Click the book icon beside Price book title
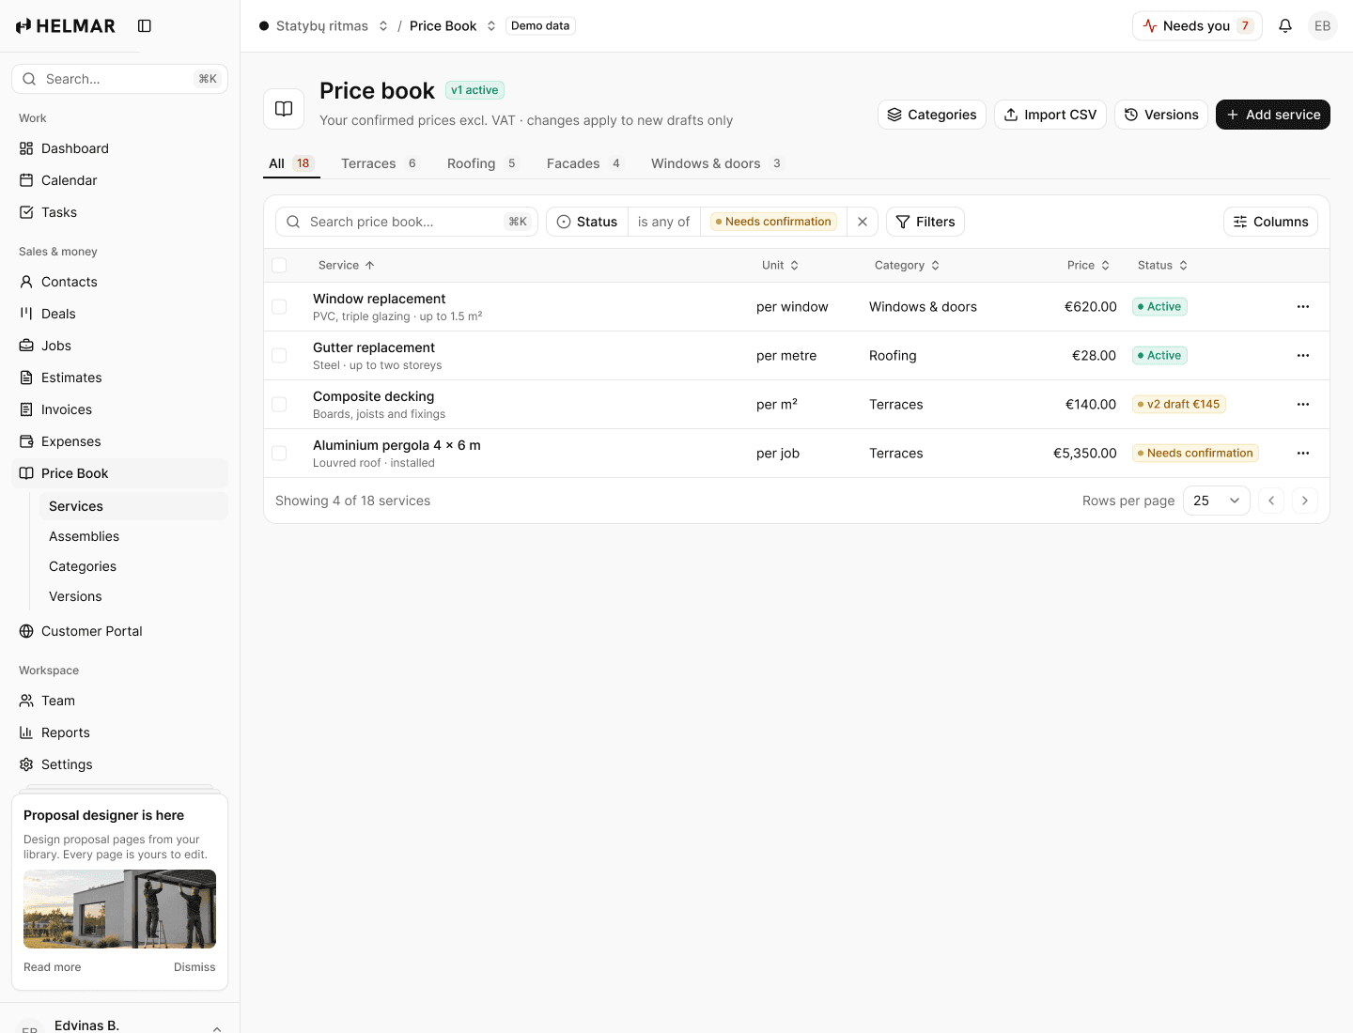This screenshot has width=1353, height=1033. tap(284, 109)
